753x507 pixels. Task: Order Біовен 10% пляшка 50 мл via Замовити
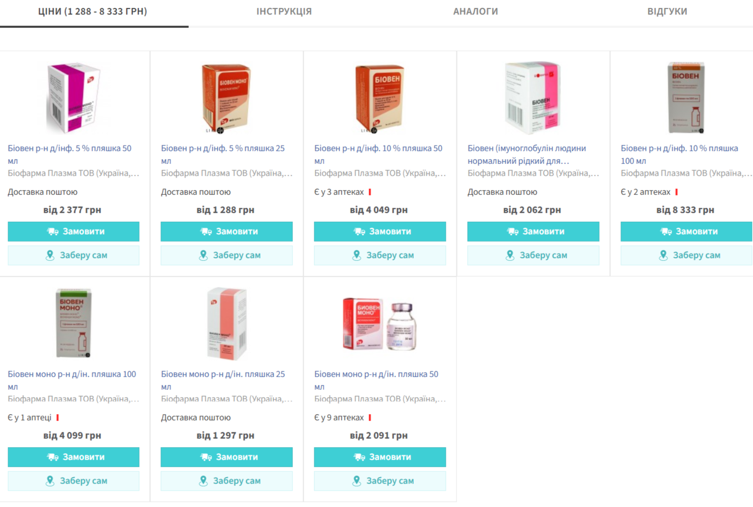pos(380,231)
